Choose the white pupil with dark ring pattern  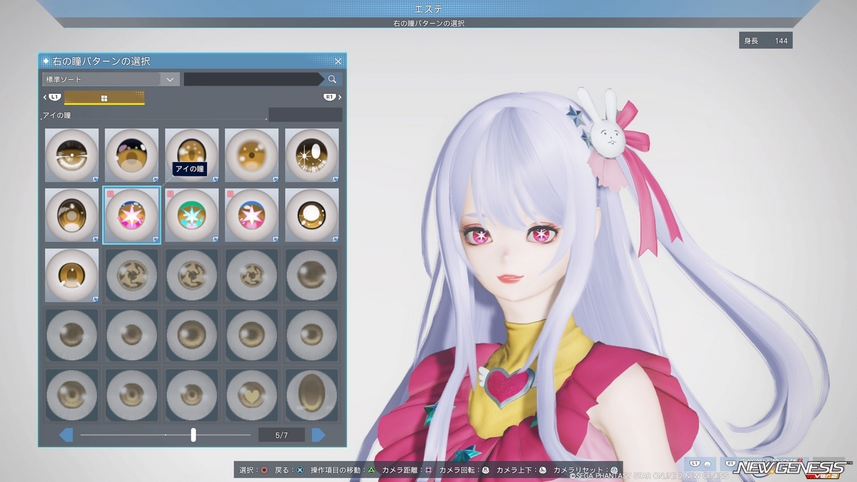[311, 215]
